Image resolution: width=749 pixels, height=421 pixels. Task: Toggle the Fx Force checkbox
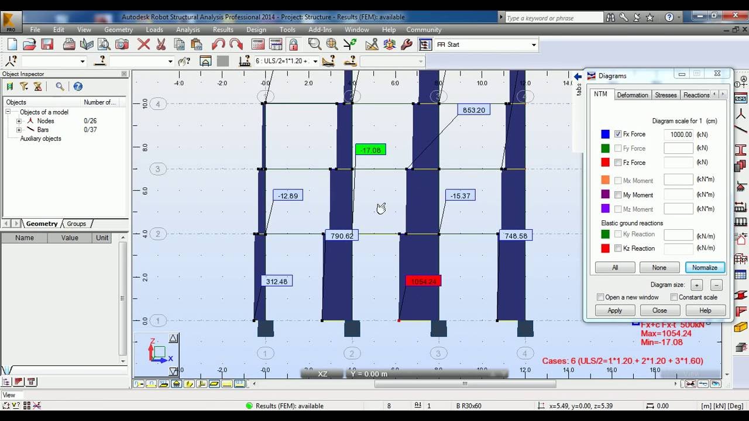pyautogui.click(x=618, y=134)
